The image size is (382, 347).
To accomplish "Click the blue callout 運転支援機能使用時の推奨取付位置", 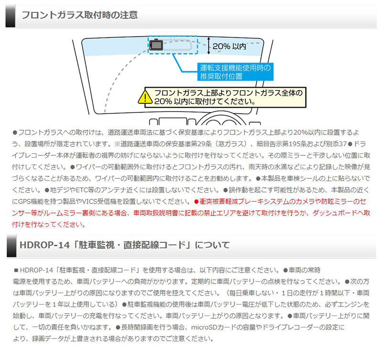I will pyautogui.click(x=235, y=71).
